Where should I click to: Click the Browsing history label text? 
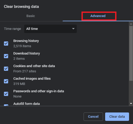pyautogui.click(x=26, y=41)
